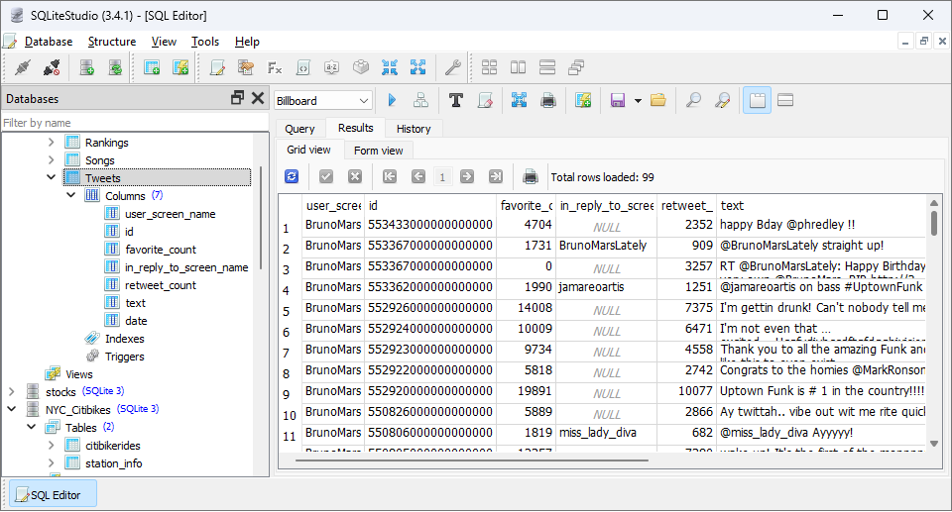Switch to the Form view tab

pyautogui.click(x=378, y=151)
